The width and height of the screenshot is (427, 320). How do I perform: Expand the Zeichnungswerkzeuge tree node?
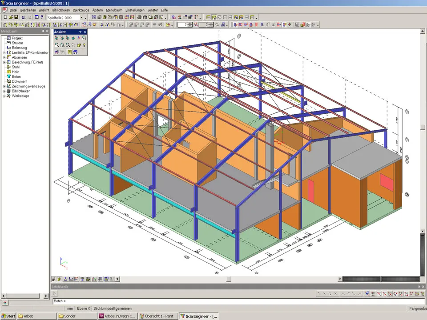pos(4,86)
